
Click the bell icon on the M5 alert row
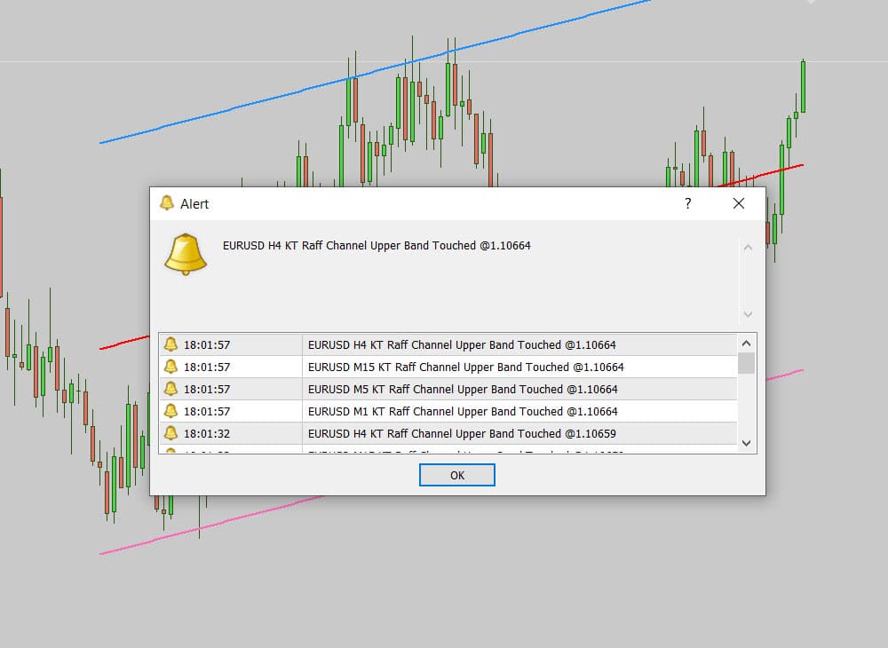pos(170,389)
